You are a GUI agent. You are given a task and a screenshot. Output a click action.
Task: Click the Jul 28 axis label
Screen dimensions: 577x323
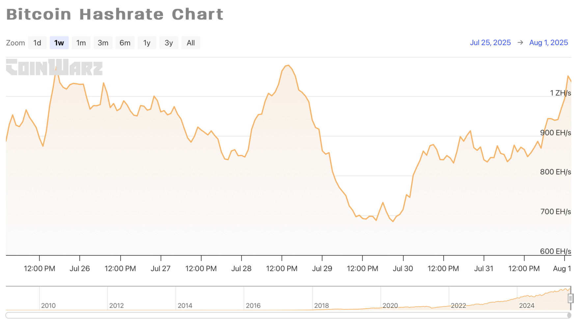[241, 269]
